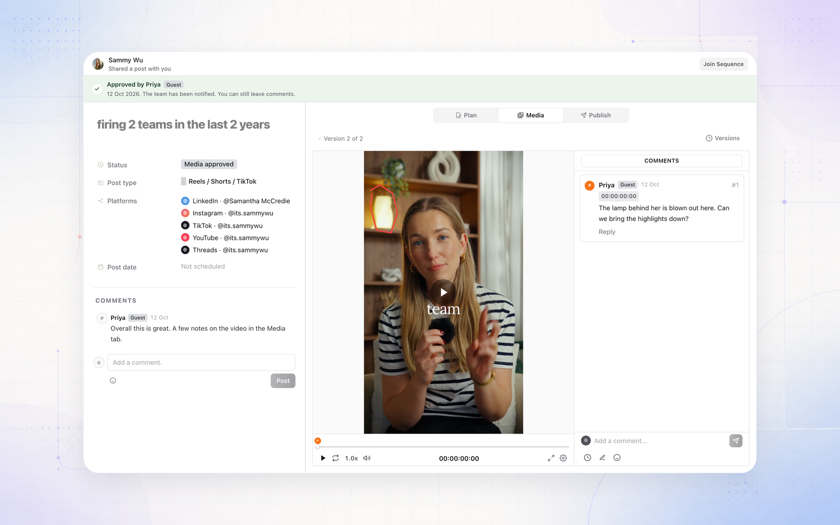
Task: Play the video from the bottom control bar
Action: pos(323,458)
